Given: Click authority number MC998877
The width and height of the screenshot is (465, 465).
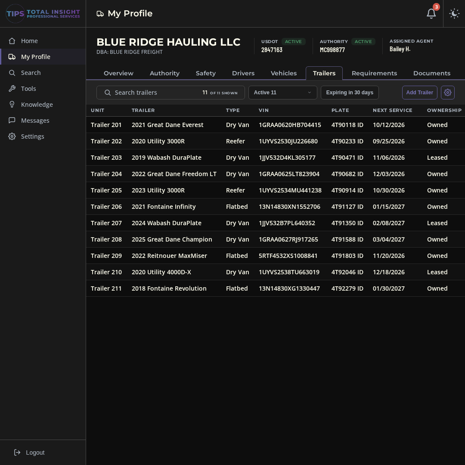Looking at the screenshot, I should pyautogui.click(x=332, y=50).
